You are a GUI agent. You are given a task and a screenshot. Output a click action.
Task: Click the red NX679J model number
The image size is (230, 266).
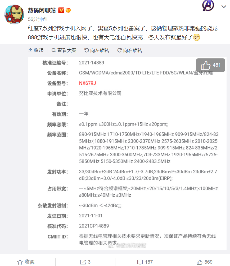click(87, 83)
